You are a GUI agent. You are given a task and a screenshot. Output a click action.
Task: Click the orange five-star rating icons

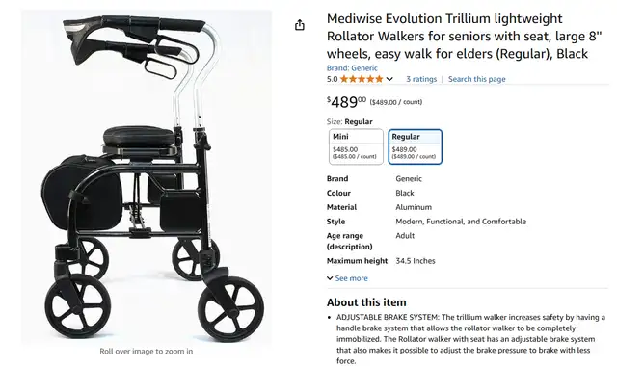tap(362, 79)
